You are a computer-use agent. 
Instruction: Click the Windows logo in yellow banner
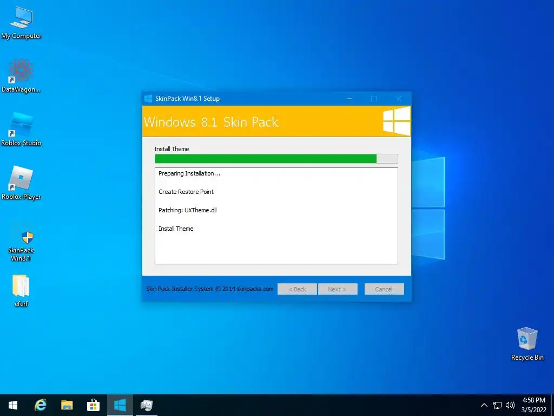click(397, 121)
